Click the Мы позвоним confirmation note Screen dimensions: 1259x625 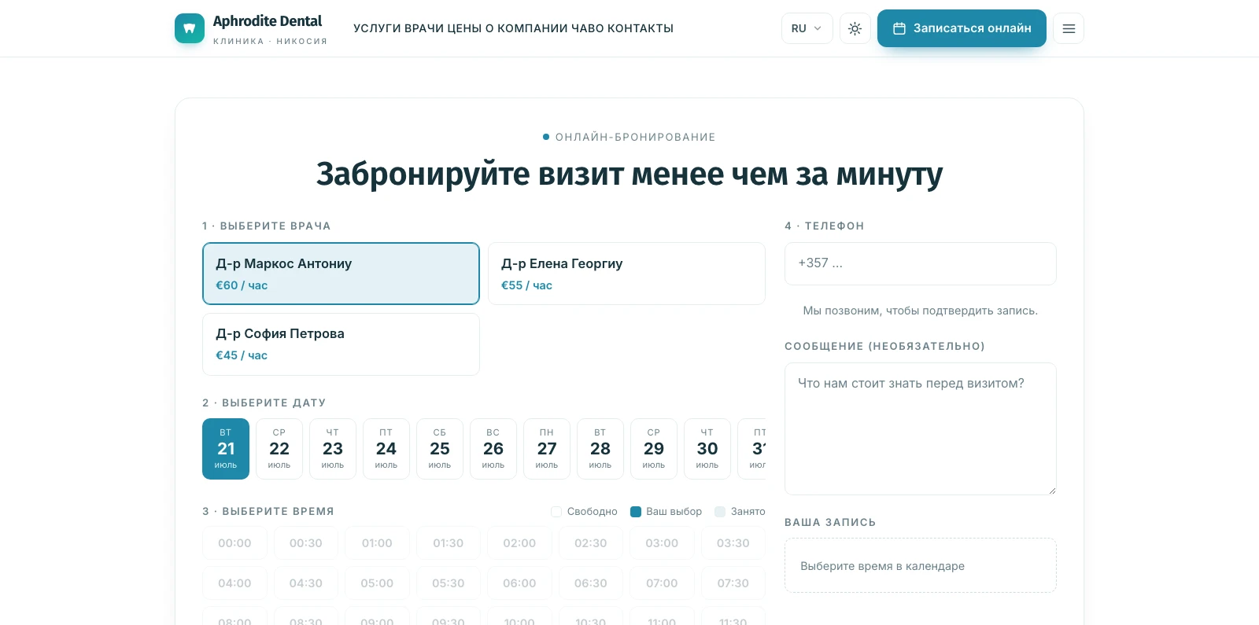click(921, 311)
